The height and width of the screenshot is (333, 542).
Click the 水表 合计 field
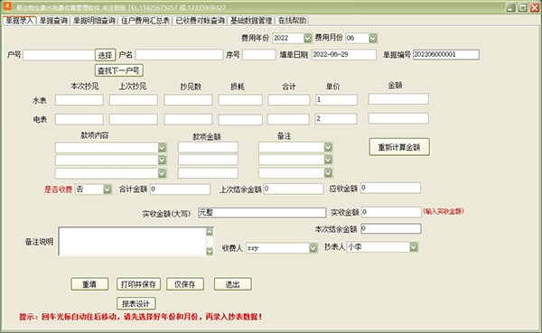pyautogui.click(x=289, y=100)
